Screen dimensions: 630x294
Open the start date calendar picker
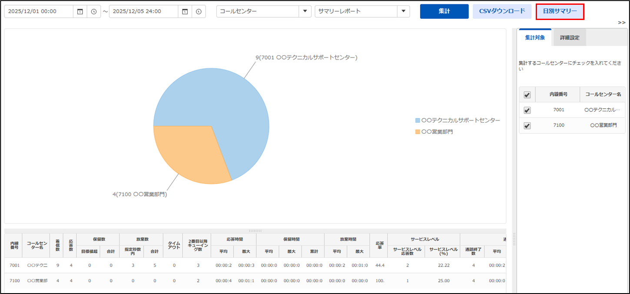pyautogui.click(x=80, y=12)
